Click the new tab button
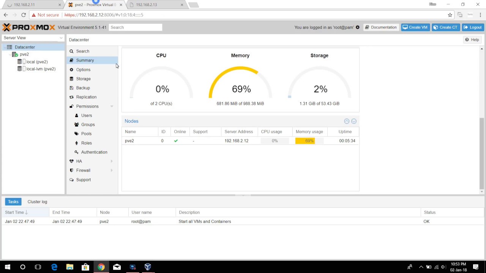The width and height of the screenshot is (486, 273). 193,5
